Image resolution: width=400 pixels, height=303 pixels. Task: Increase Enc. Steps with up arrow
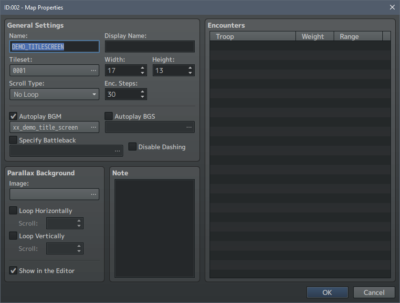pyautogui.click(x=142, y=91)
